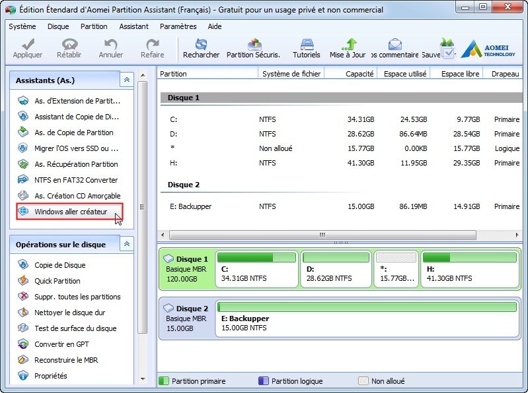Run Test de surface du disque
528x393 pixels.
coord(67,328)
